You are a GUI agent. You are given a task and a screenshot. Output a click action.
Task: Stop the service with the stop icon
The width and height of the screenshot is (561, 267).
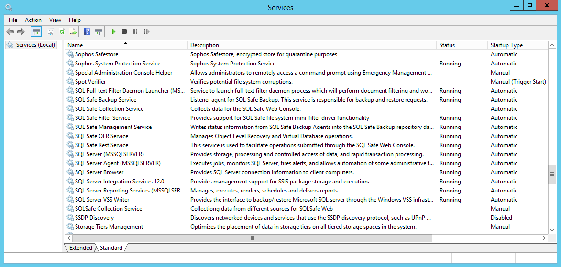pos(124,32)
